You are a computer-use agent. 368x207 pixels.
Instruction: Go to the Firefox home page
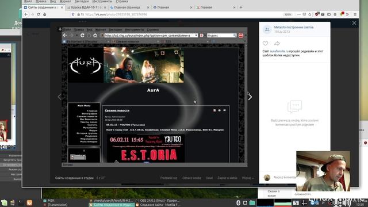(x=45, y=14)
